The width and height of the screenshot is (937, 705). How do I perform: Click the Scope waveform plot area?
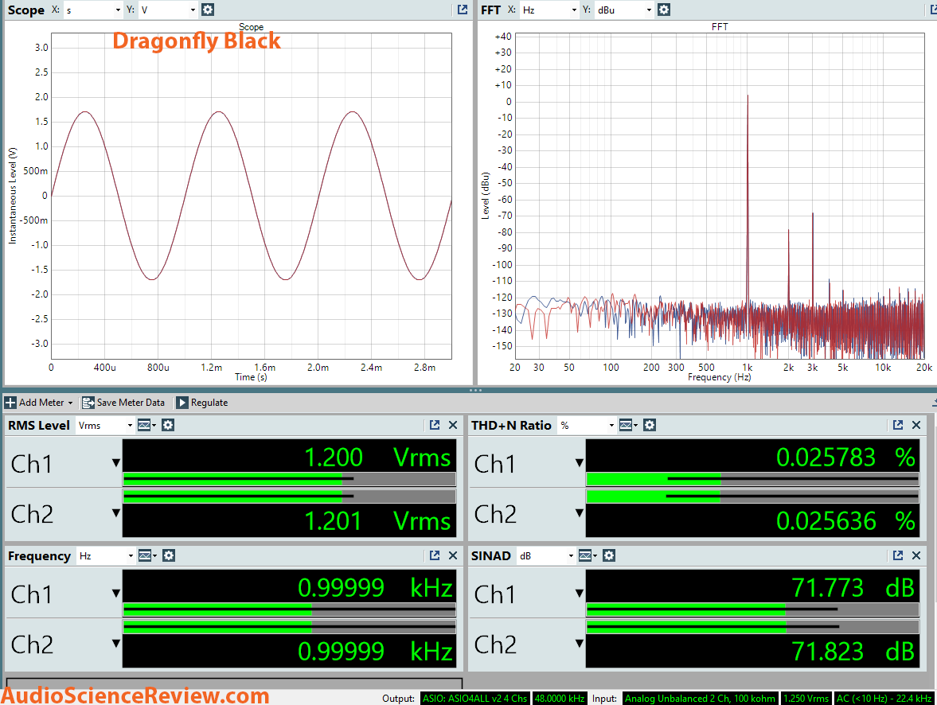coord(251,196)
